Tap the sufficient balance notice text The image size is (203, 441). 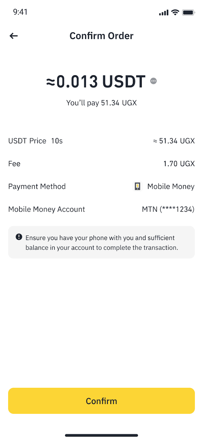click(x=102, y=243)
